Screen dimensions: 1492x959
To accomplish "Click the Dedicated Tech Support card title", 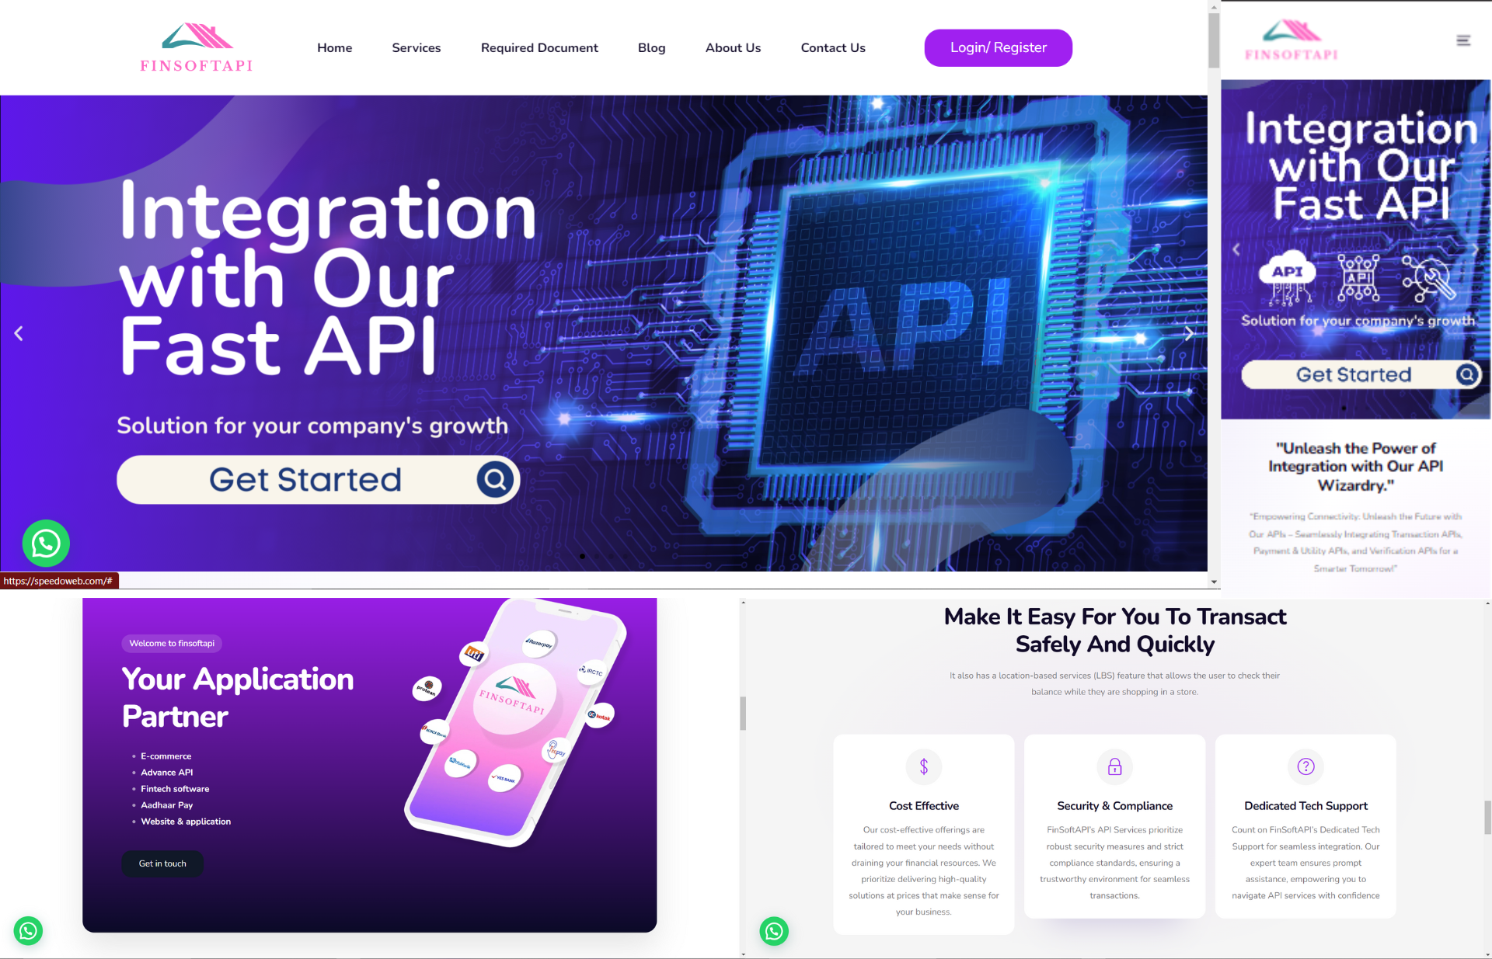I will [1305, 805].
